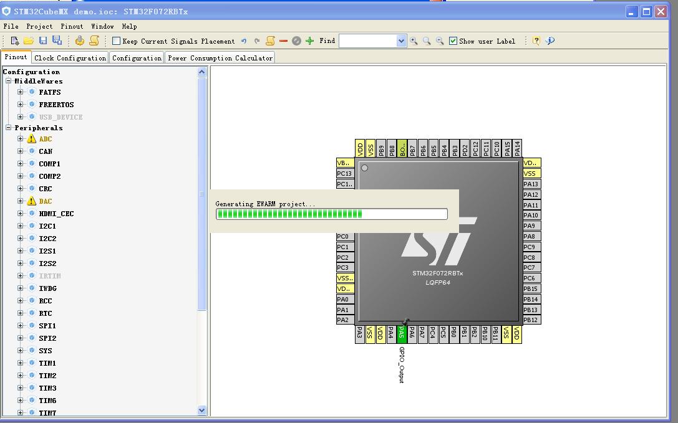Expand the I2C1 peripheral node
This screenshot has width=678, height=423.
(x=21, y=226)
